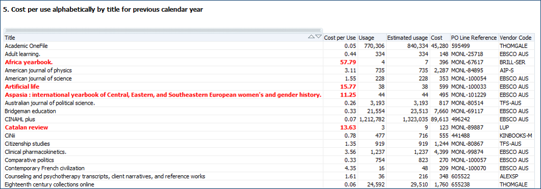The width and height of the screenshot is (541, 189).
Task: Select the Academic OneFile title
Action: [26, 46]
